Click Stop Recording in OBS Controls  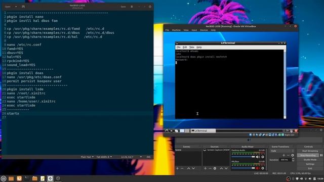[308, 155]
